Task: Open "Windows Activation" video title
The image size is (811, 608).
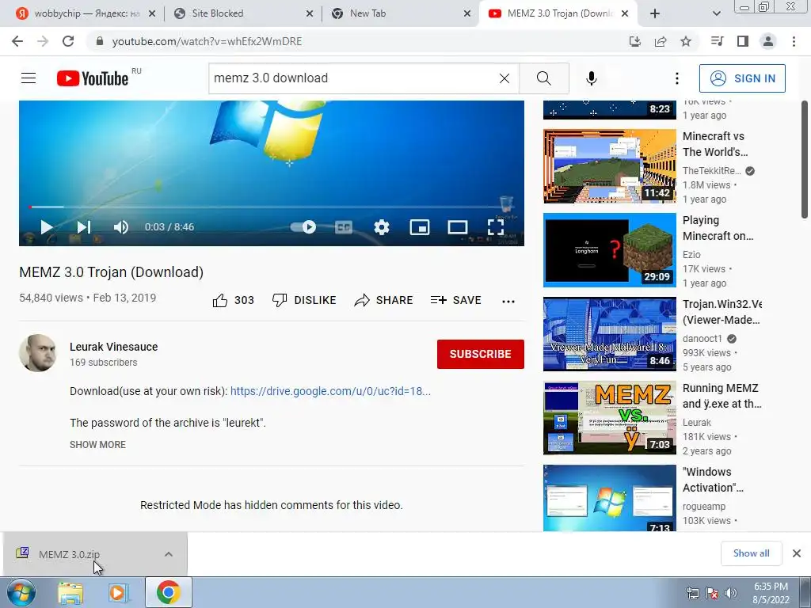Action: coord(714,480)
